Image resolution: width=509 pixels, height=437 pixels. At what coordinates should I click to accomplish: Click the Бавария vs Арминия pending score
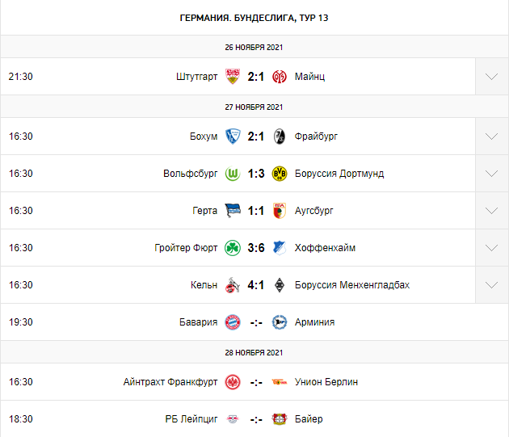point(256,322)
